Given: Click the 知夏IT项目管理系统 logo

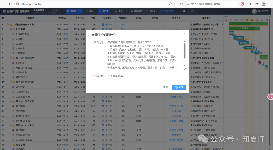Looking at the screenshot, I should point(16,11).
